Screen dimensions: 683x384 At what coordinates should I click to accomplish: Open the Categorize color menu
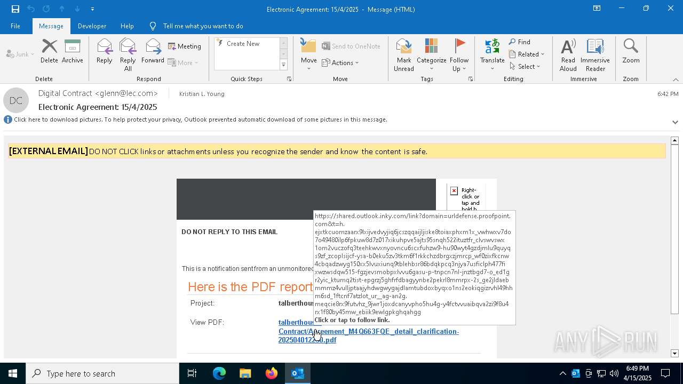(x=431, y=55)
